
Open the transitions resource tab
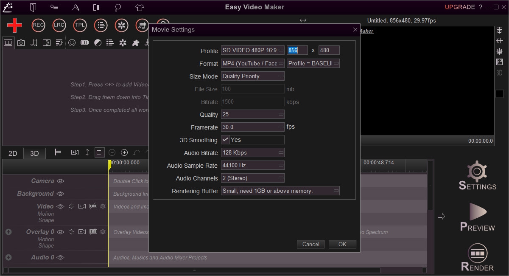click(47, 42)
